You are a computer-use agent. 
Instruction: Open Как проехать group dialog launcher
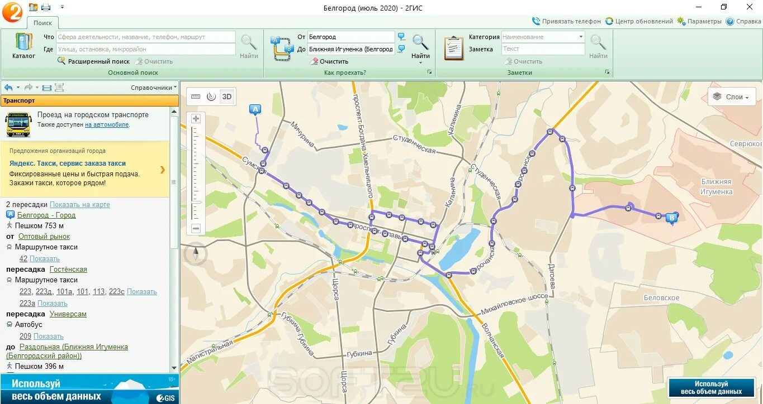(430, 73)
